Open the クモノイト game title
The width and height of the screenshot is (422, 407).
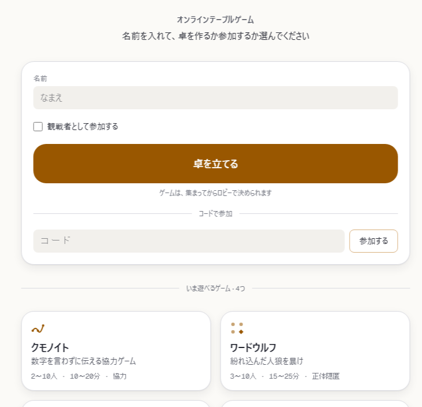pyautogui.click(x=50, y=347)
